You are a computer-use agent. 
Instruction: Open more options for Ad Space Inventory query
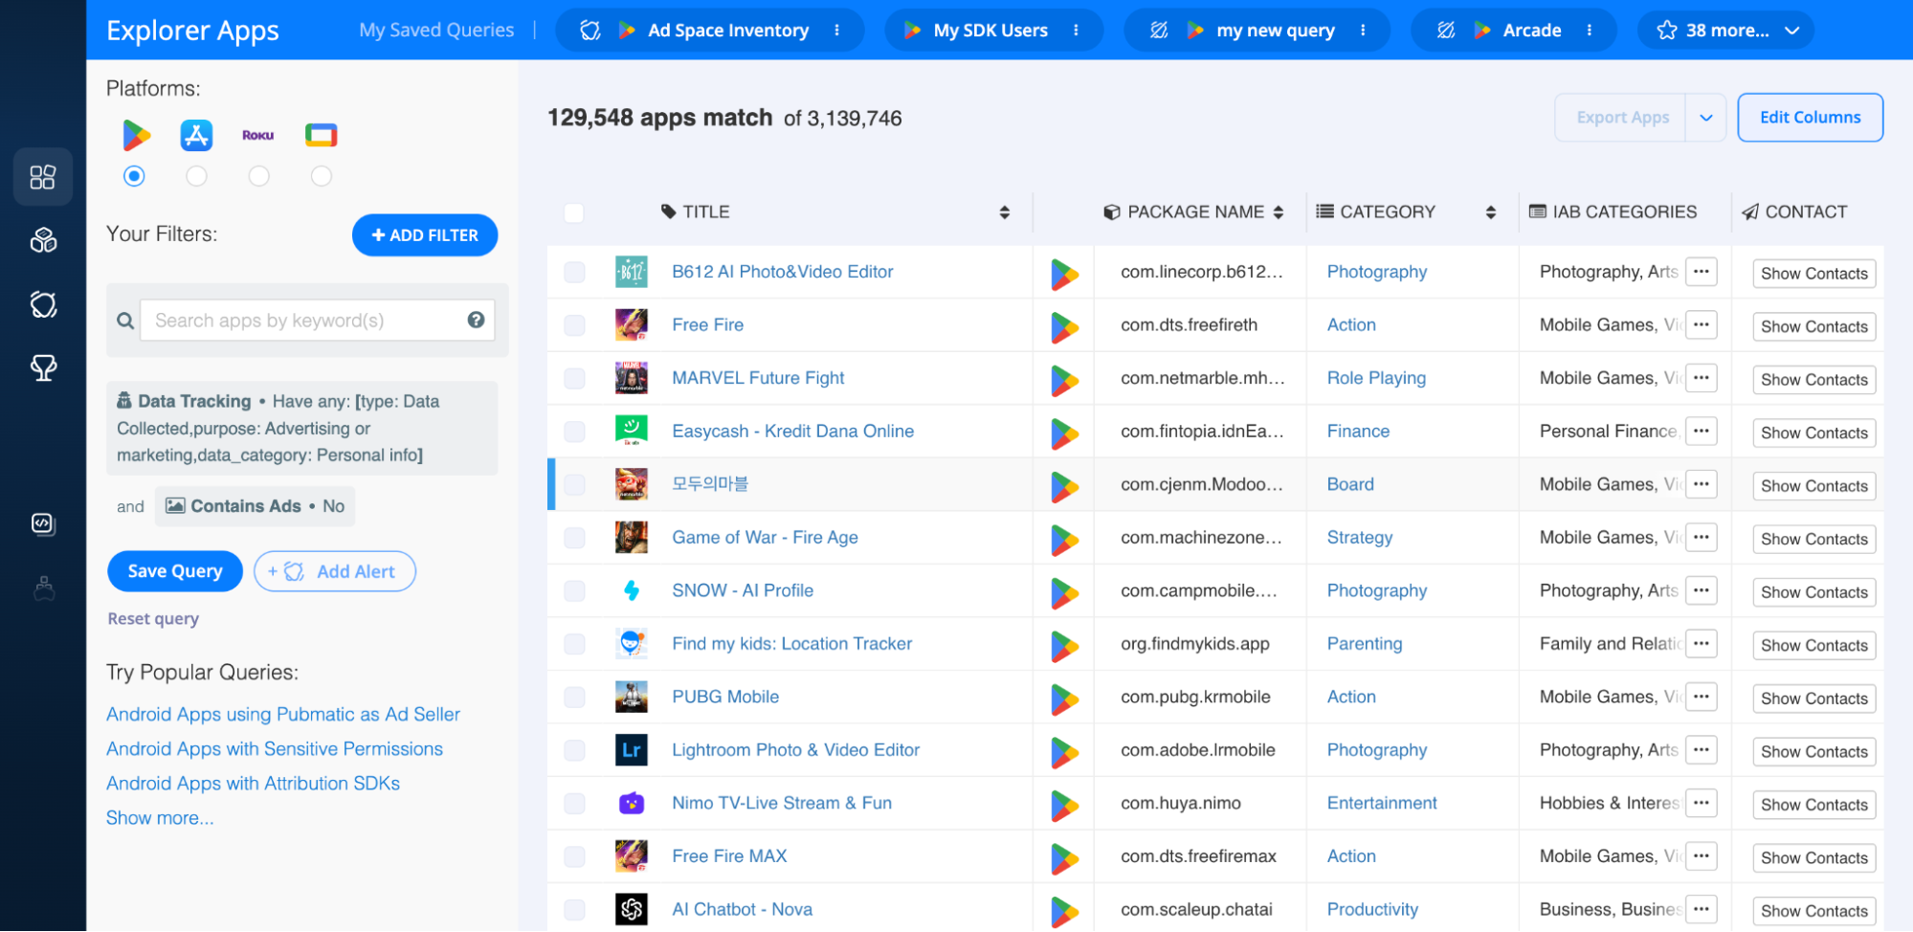coord(836,30)
